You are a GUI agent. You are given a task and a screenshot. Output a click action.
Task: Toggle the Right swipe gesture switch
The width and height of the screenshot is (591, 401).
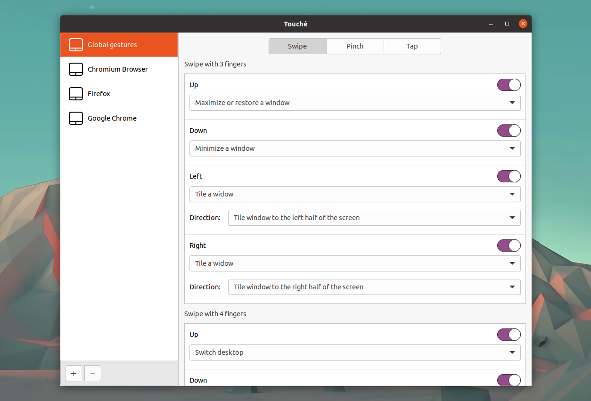[509, 245]
